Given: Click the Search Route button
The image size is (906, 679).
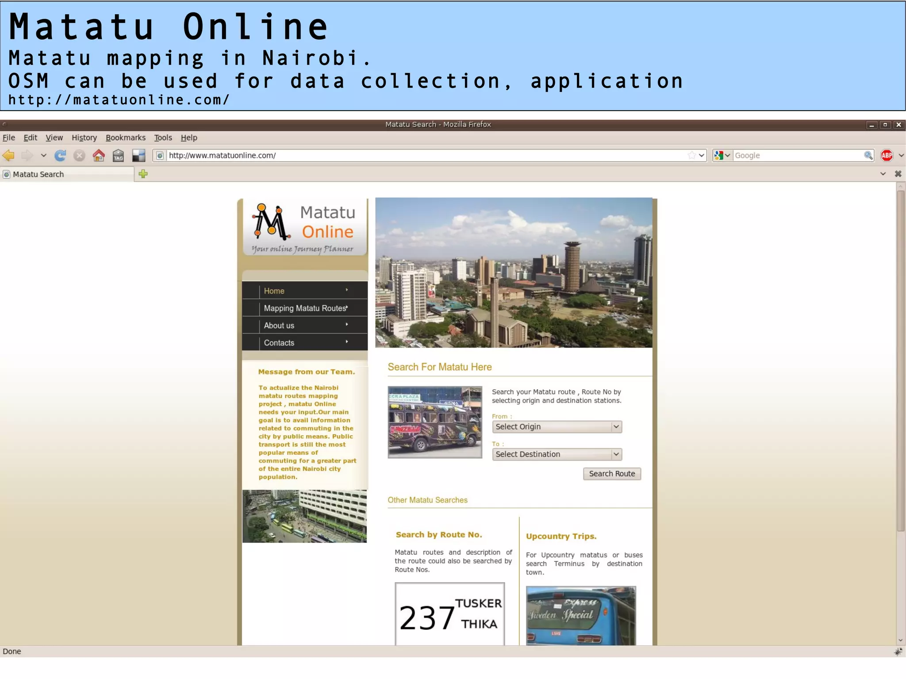Looking at the screenshot, I should [x=612, y=474].
